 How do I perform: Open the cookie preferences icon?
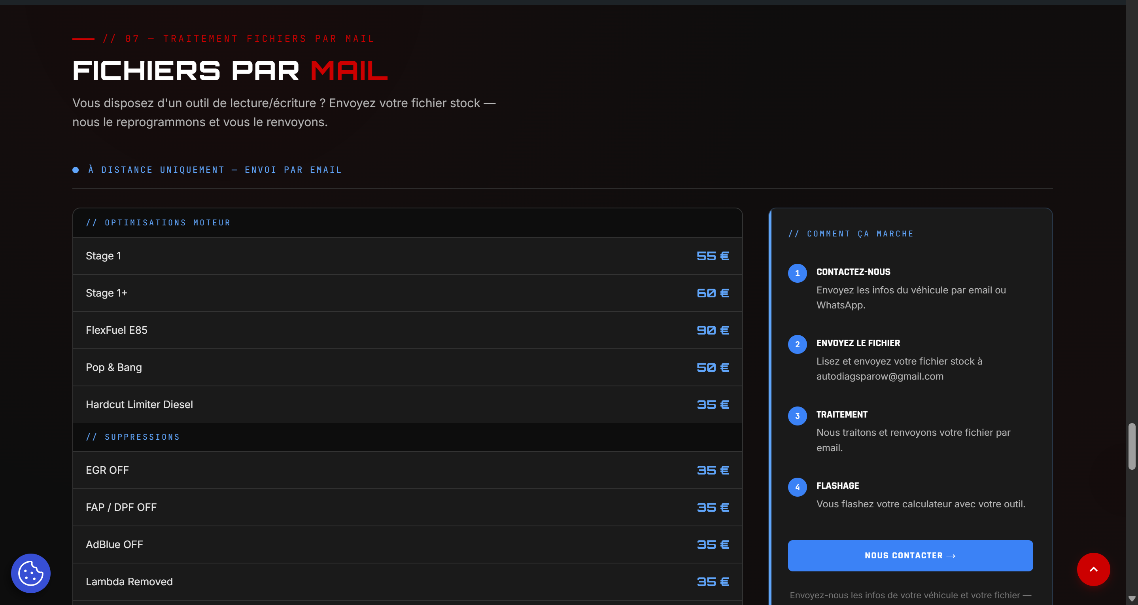click(30, 573)
